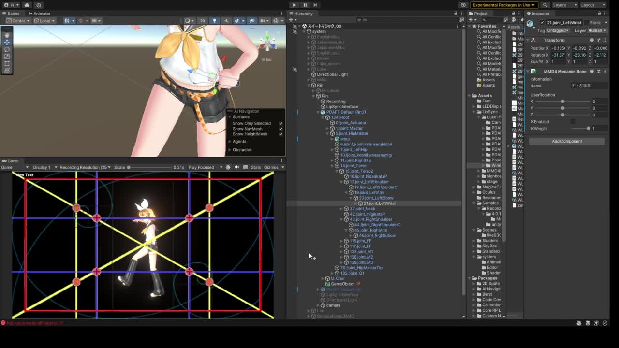Switch to the Animator tab
619x348 pixels.
(x=39, y=14)
